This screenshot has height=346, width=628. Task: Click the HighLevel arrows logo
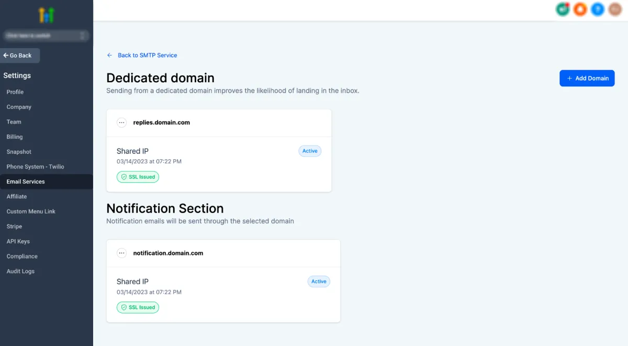(x=47, y=15)
